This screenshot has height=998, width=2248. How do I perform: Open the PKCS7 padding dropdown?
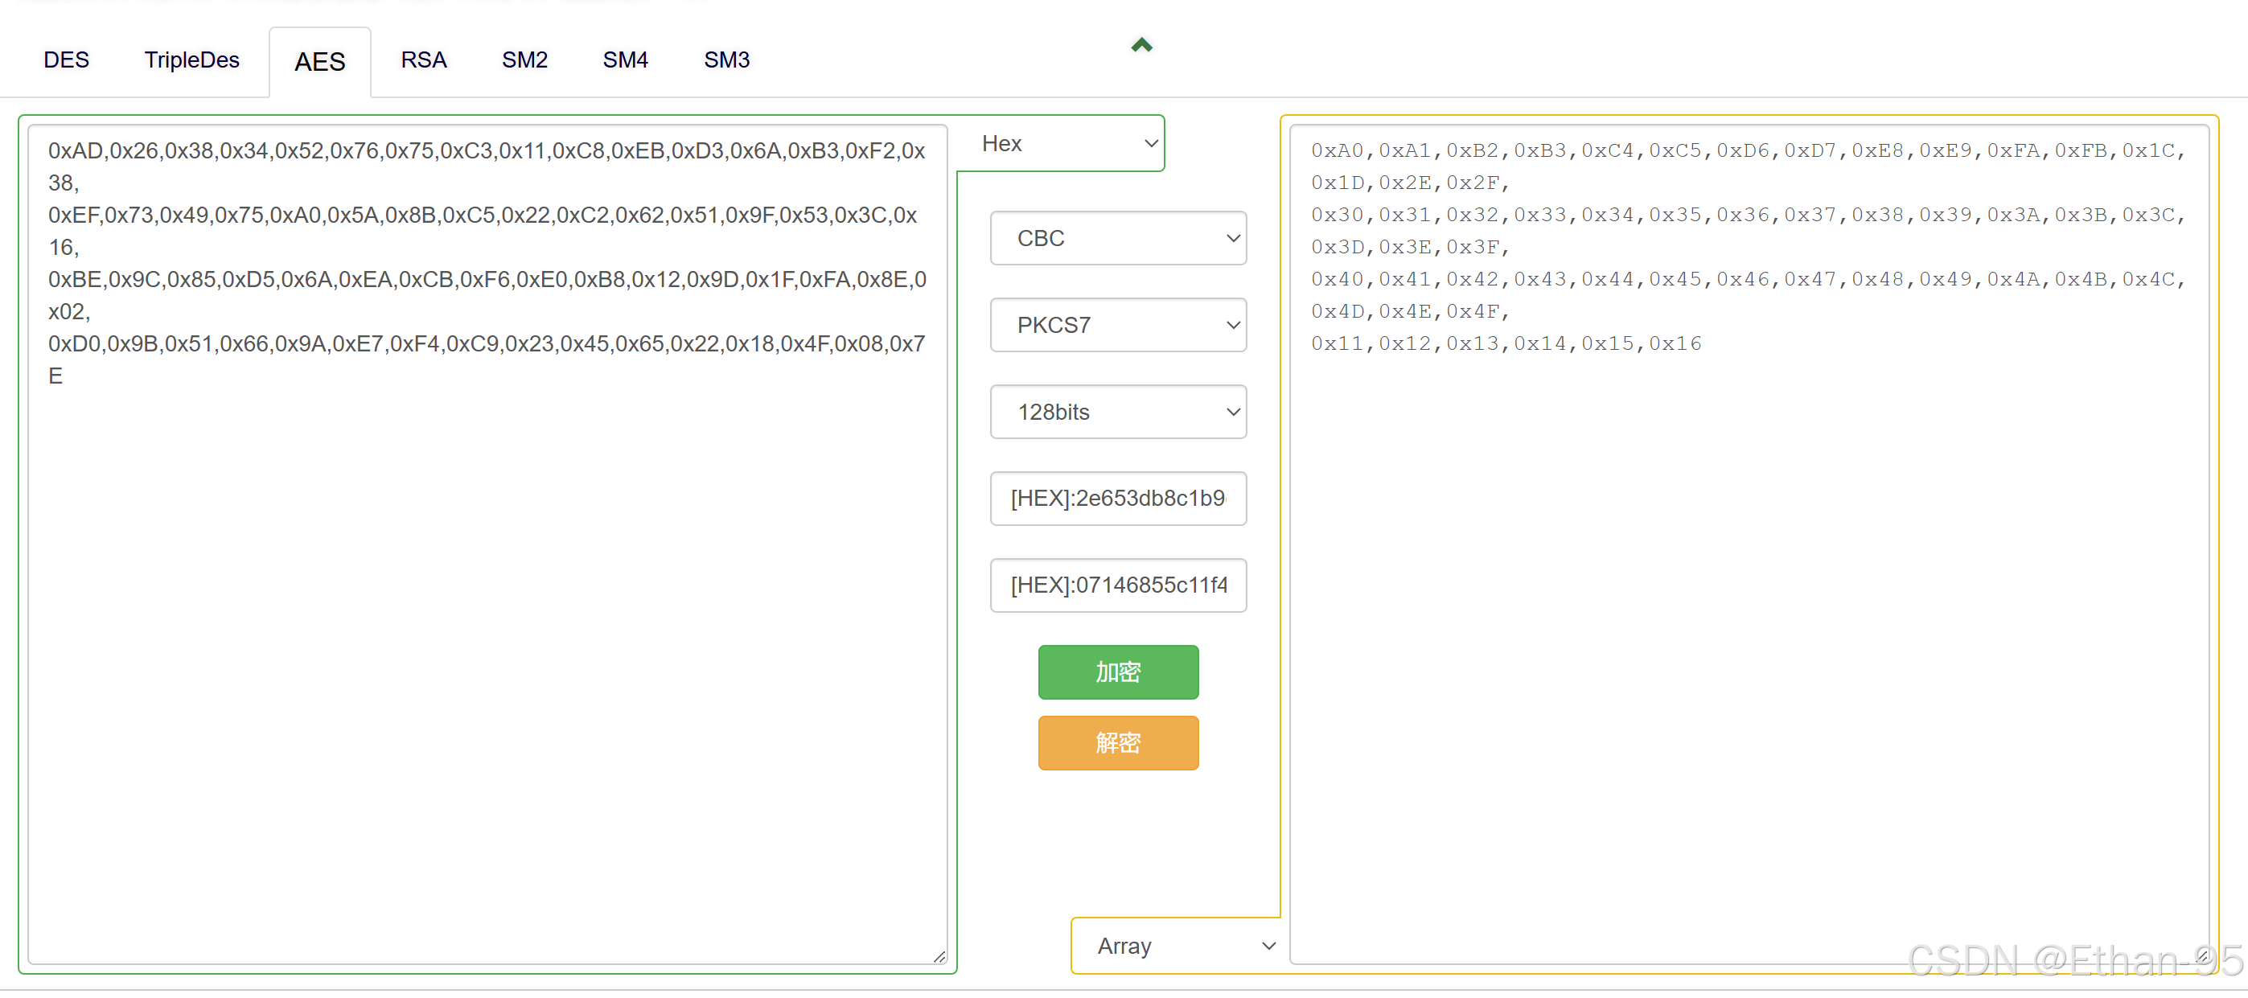pos(1118,325)
